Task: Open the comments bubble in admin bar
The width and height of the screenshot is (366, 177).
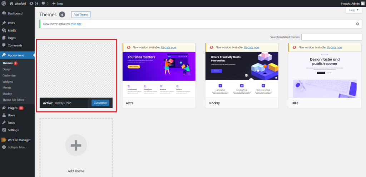Action: pyautogui.click(x=45, y=4)
